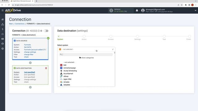Click the Finish step circle
The height and width of the screenshot is (111, 198).
[190, 36]
